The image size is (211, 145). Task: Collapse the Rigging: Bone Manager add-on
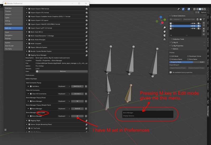27,55
